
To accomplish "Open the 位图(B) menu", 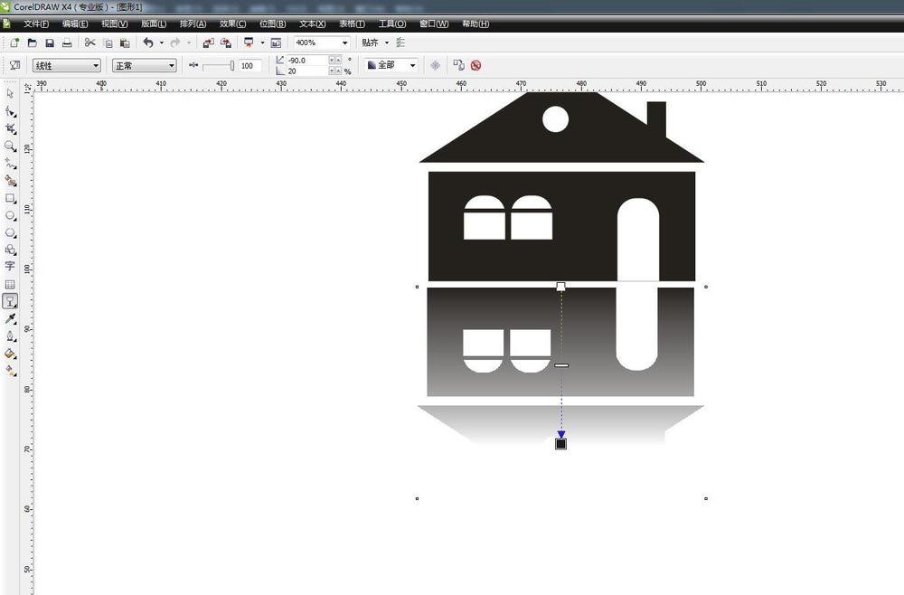I will (x=272, y=24).
